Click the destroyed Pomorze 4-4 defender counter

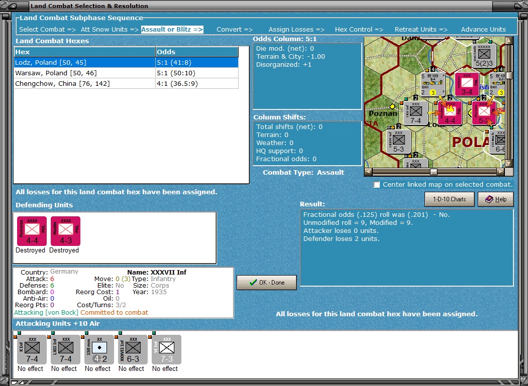click(x=32, y=231)
